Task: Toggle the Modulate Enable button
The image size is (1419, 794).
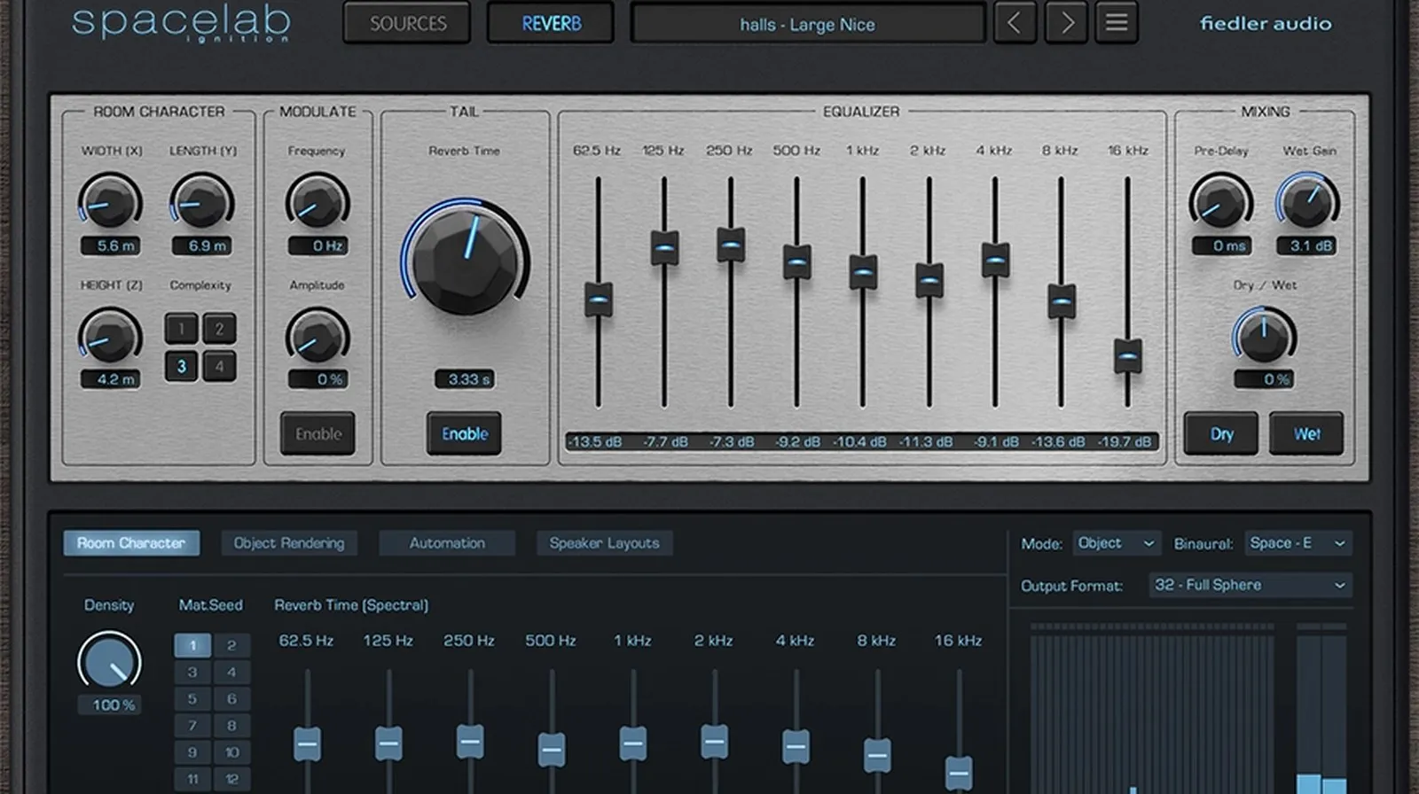Action: tap(318, 433)
